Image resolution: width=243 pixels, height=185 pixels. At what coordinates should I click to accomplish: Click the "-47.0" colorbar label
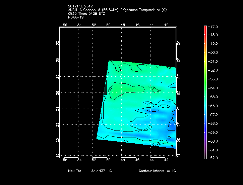[x=214, y=26]
